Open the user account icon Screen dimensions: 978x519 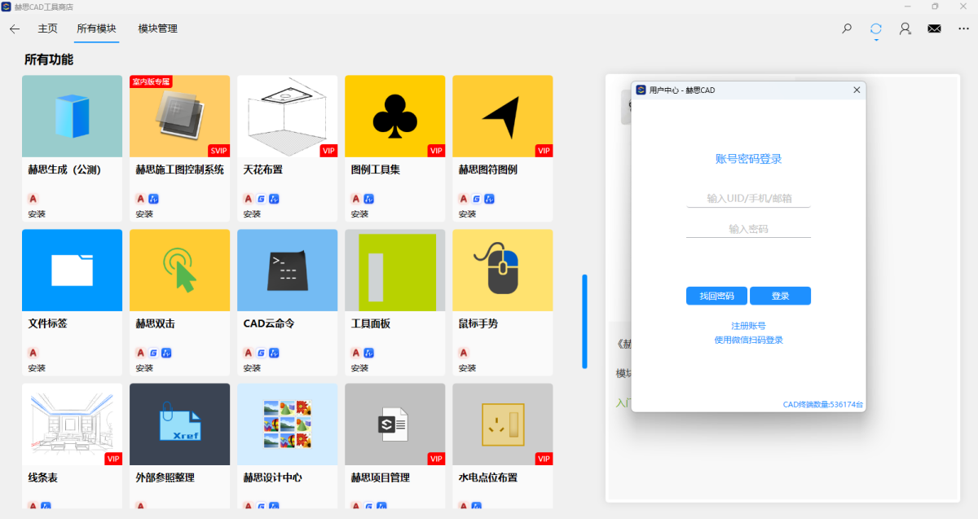coord(905,29)
